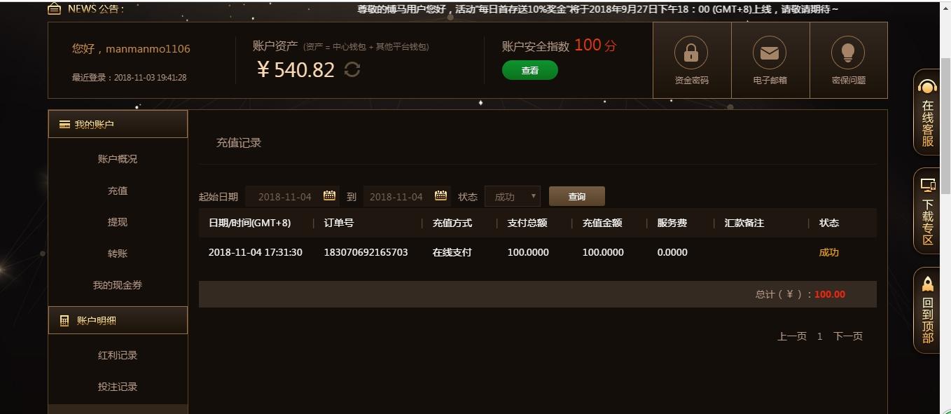This screenshot has width=951, height=414.
Task: Open the start date calendar icon
Action: pos(329,196)
